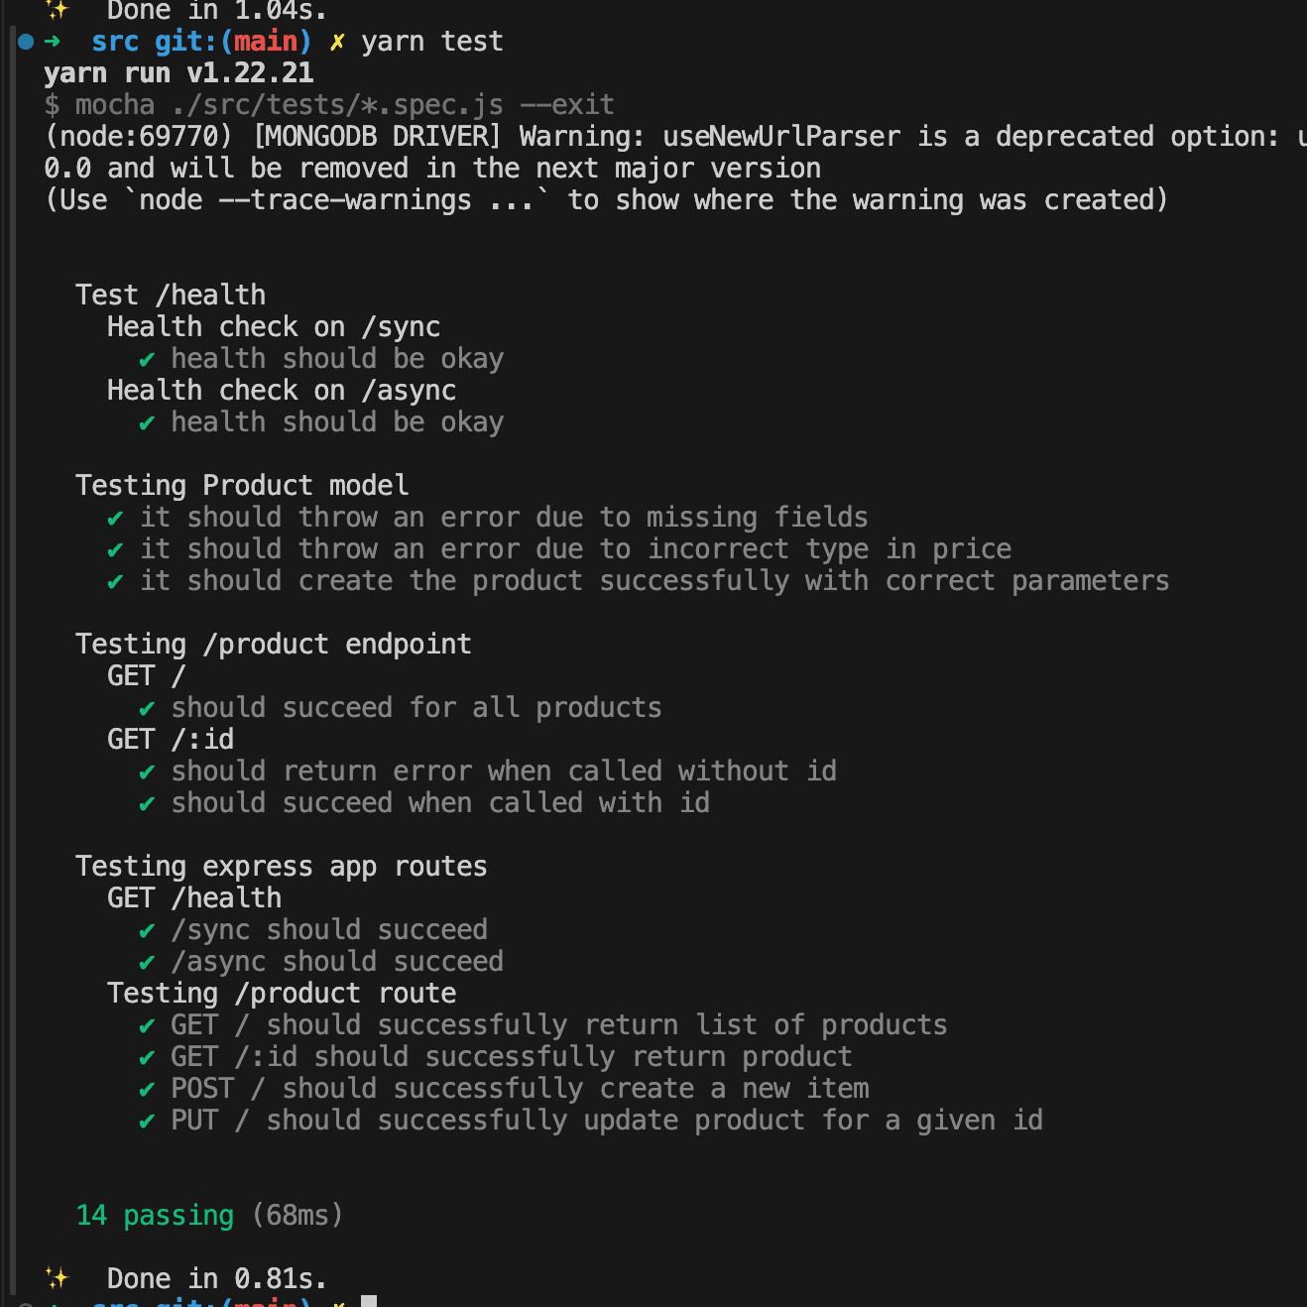Click the yellow dirty-state X in prompt
This screenshot has width=1307, height=1307.
pos(337,42)
